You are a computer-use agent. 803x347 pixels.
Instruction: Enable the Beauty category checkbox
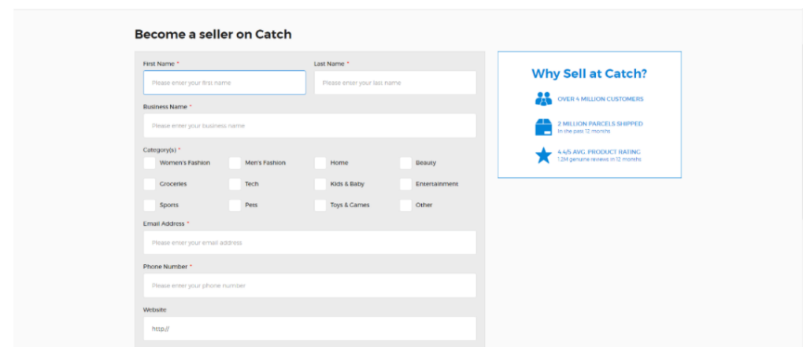coord(405,163)
